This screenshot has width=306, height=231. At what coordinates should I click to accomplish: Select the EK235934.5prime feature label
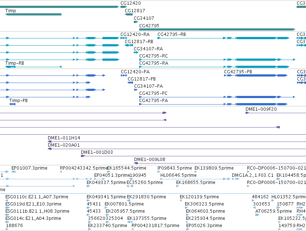click(205, 218)
